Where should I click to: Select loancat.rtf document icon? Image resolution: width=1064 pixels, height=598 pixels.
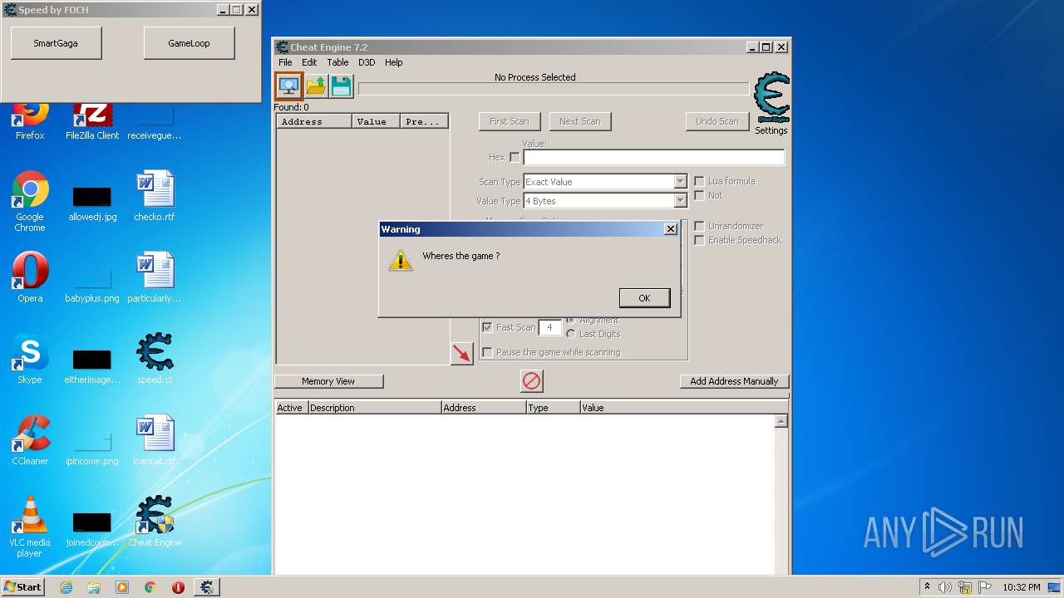click(x=155, y=440)
